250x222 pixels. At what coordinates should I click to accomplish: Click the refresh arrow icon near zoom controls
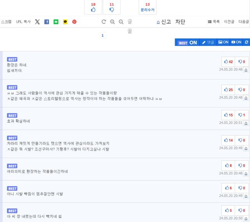(x=104, y=22)
